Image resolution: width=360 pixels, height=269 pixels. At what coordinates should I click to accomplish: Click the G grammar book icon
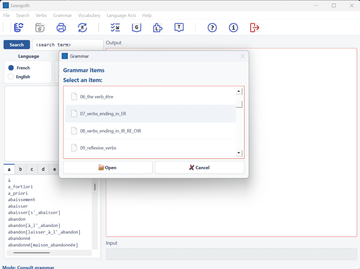point(137,27)
